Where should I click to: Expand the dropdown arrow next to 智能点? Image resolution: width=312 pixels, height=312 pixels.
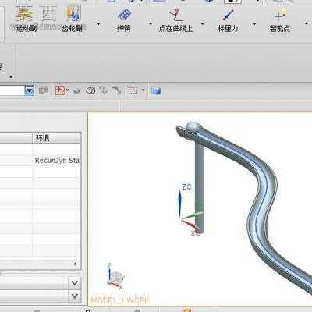307,24
